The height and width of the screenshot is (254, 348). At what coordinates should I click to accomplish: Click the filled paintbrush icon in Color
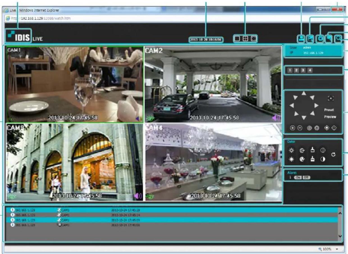click(x=312, y=160)
